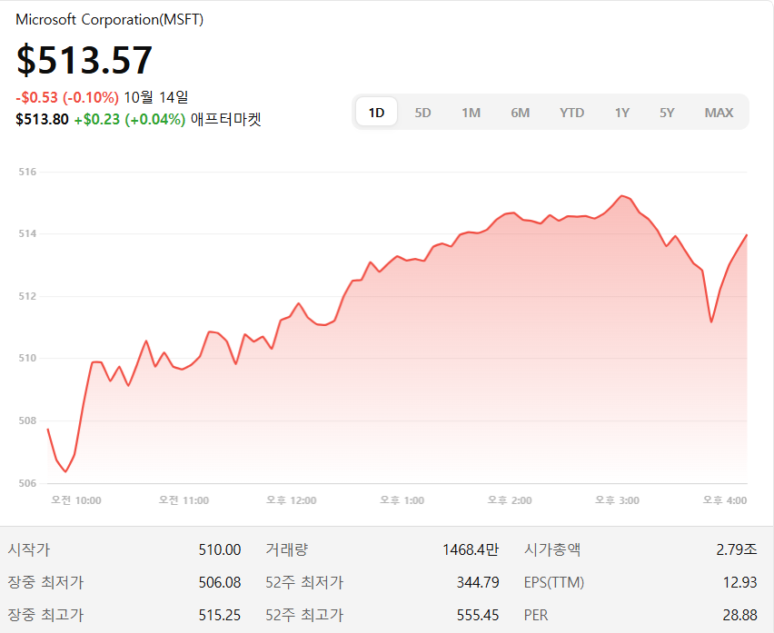This screenshot has height=633, width=774.
Task: Click the $513.57 current price
Action: [84, 60]
